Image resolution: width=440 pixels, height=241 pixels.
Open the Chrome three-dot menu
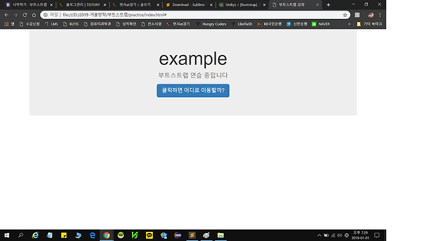point(380,15)
